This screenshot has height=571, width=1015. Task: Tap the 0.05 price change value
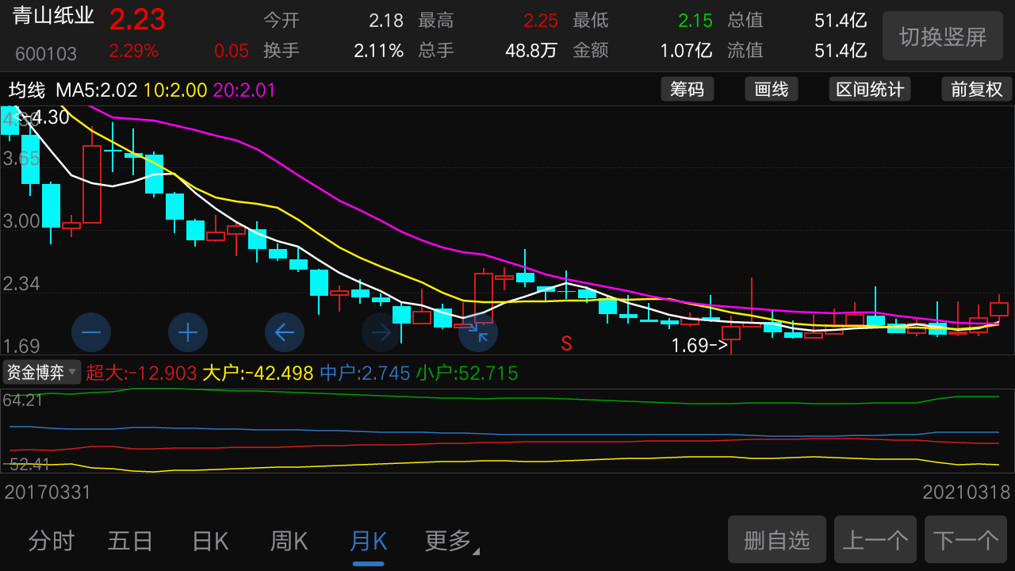[x=232, y=51]
